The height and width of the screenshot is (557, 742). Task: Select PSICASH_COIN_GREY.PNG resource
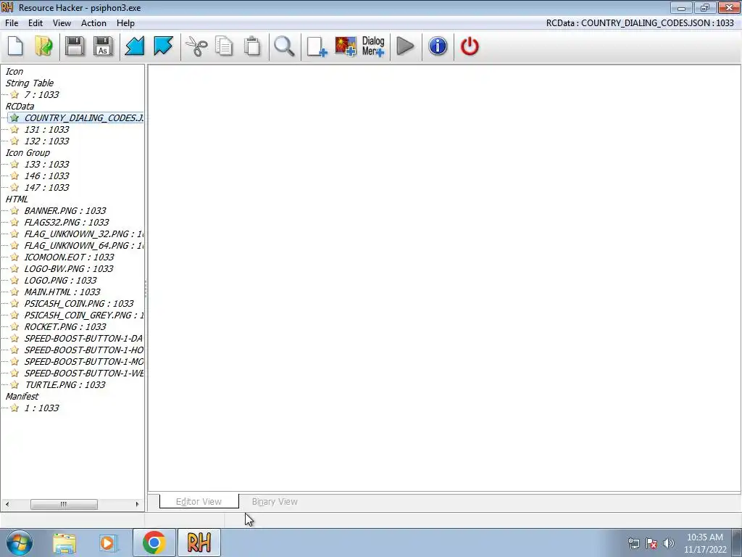(84, 315)
